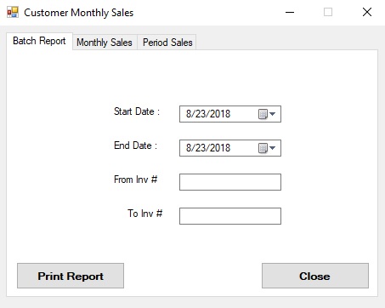385x308 pixels.
Task: Click the Close button at bottom
Action: (x=315, y=276)
